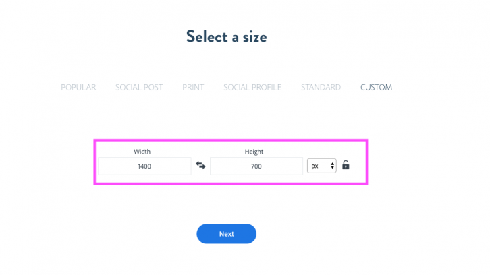Click the up arrow on unit selector

[332, 163]
